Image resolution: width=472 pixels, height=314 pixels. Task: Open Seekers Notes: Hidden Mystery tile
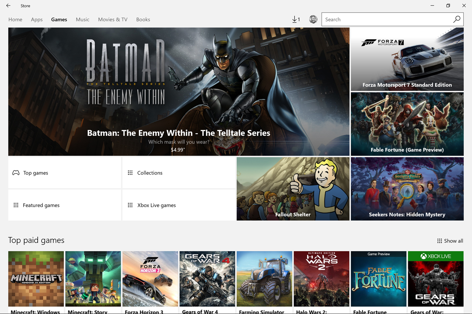pyautogui.click(x=407, y=188)
